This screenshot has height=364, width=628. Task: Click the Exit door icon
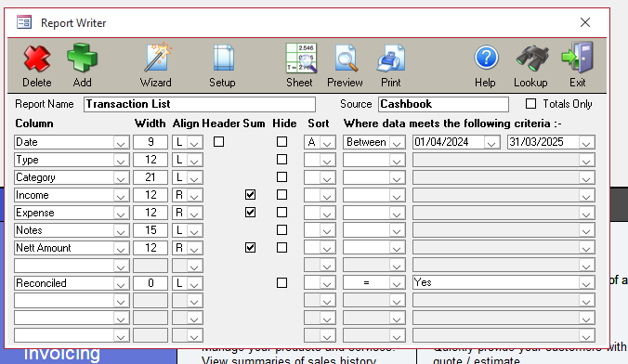click(578, 58)
